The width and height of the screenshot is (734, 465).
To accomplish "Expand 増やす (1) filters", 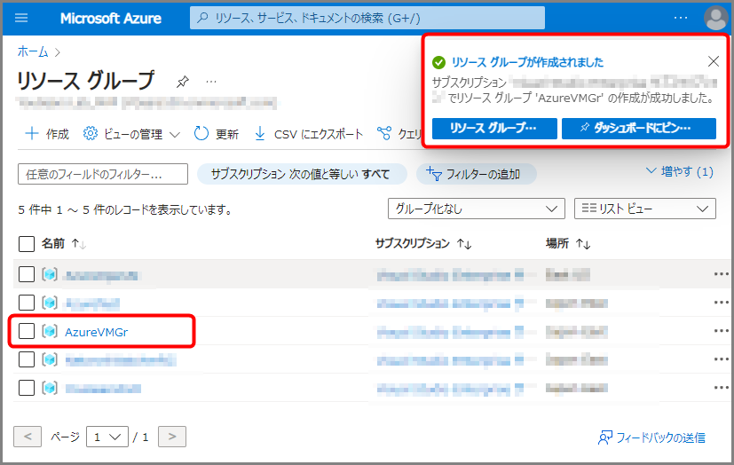I will pos(679,171).
